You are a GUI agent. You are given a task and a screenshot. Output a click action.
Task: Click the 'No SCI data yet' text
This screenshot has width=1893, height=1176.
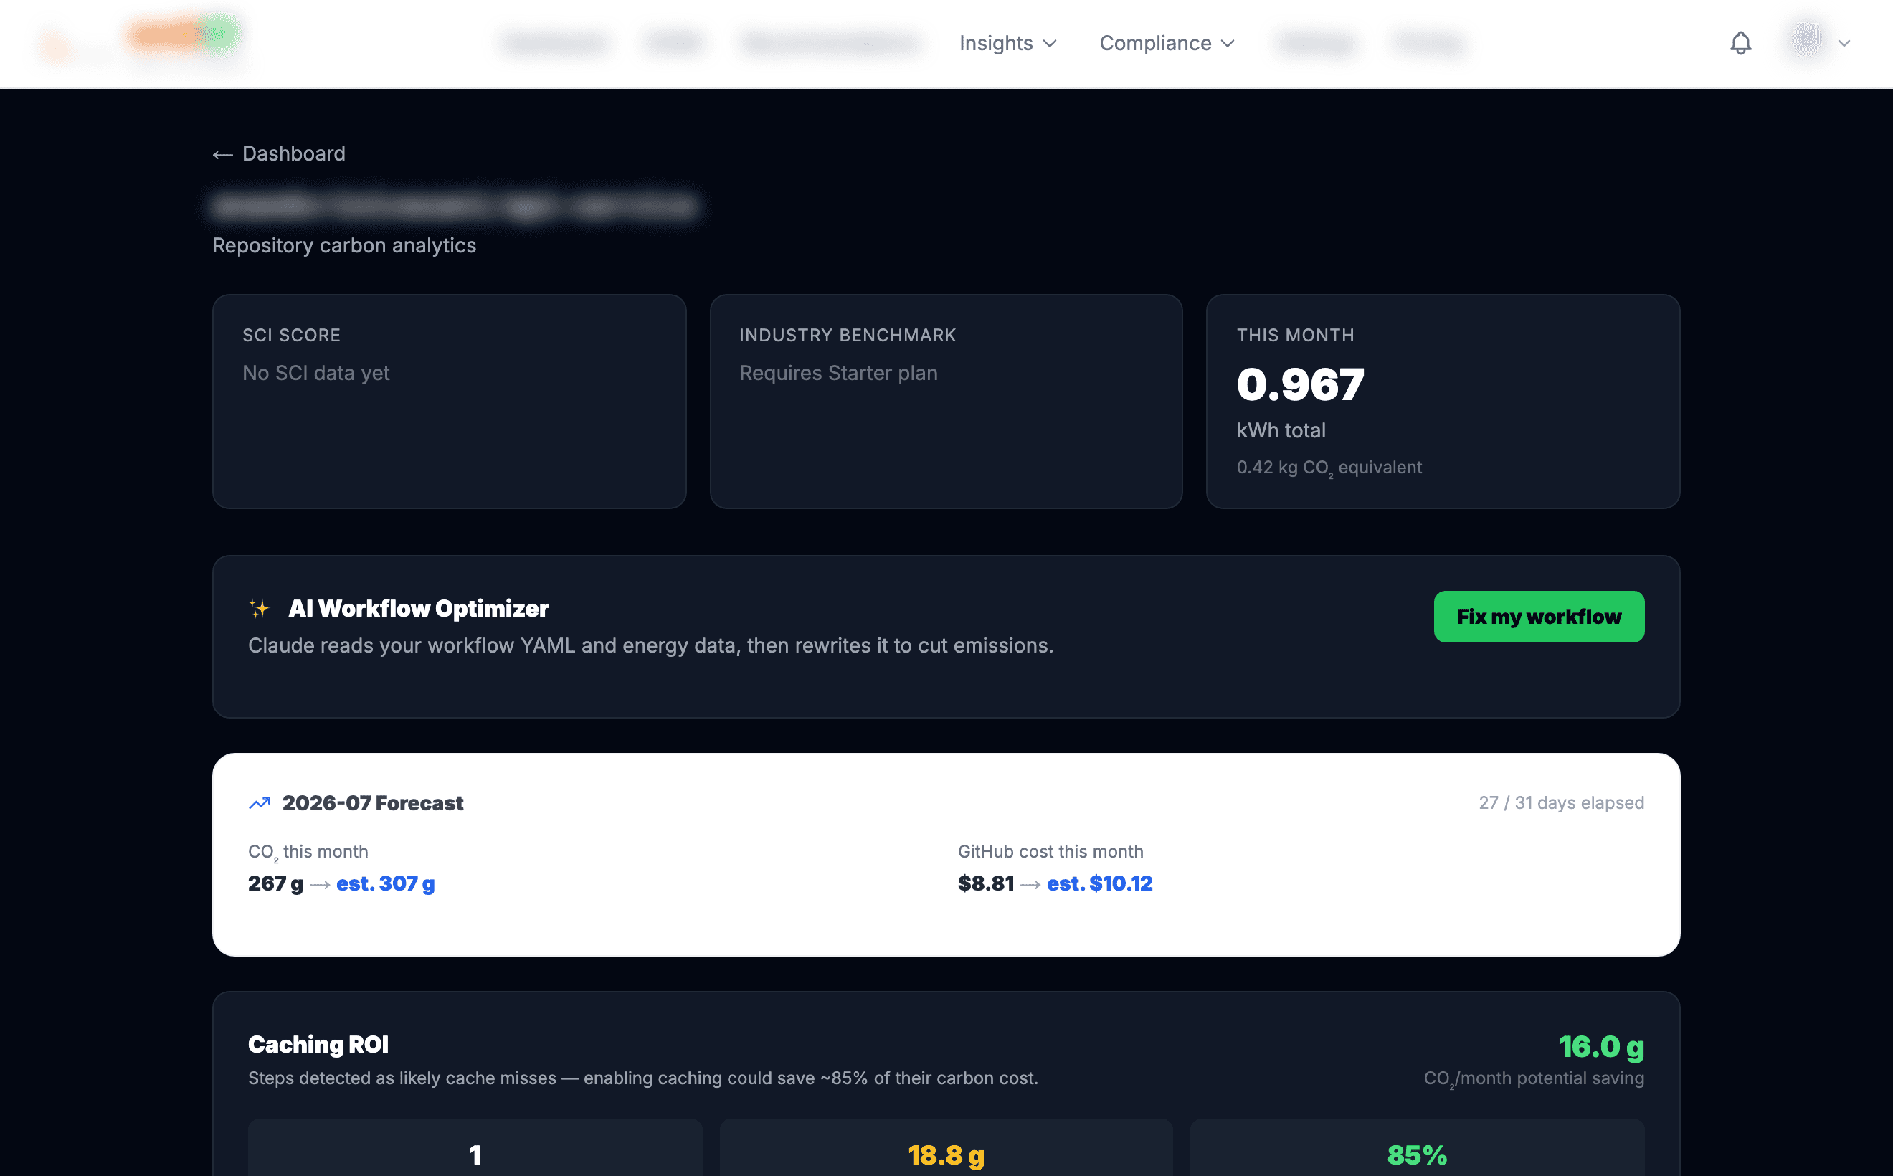pos(315,374)
